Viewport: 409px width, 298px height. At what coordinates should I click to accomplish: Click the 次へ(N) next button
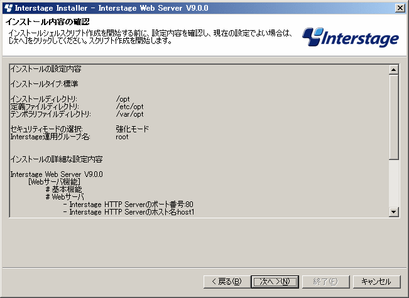pos(275,282)
